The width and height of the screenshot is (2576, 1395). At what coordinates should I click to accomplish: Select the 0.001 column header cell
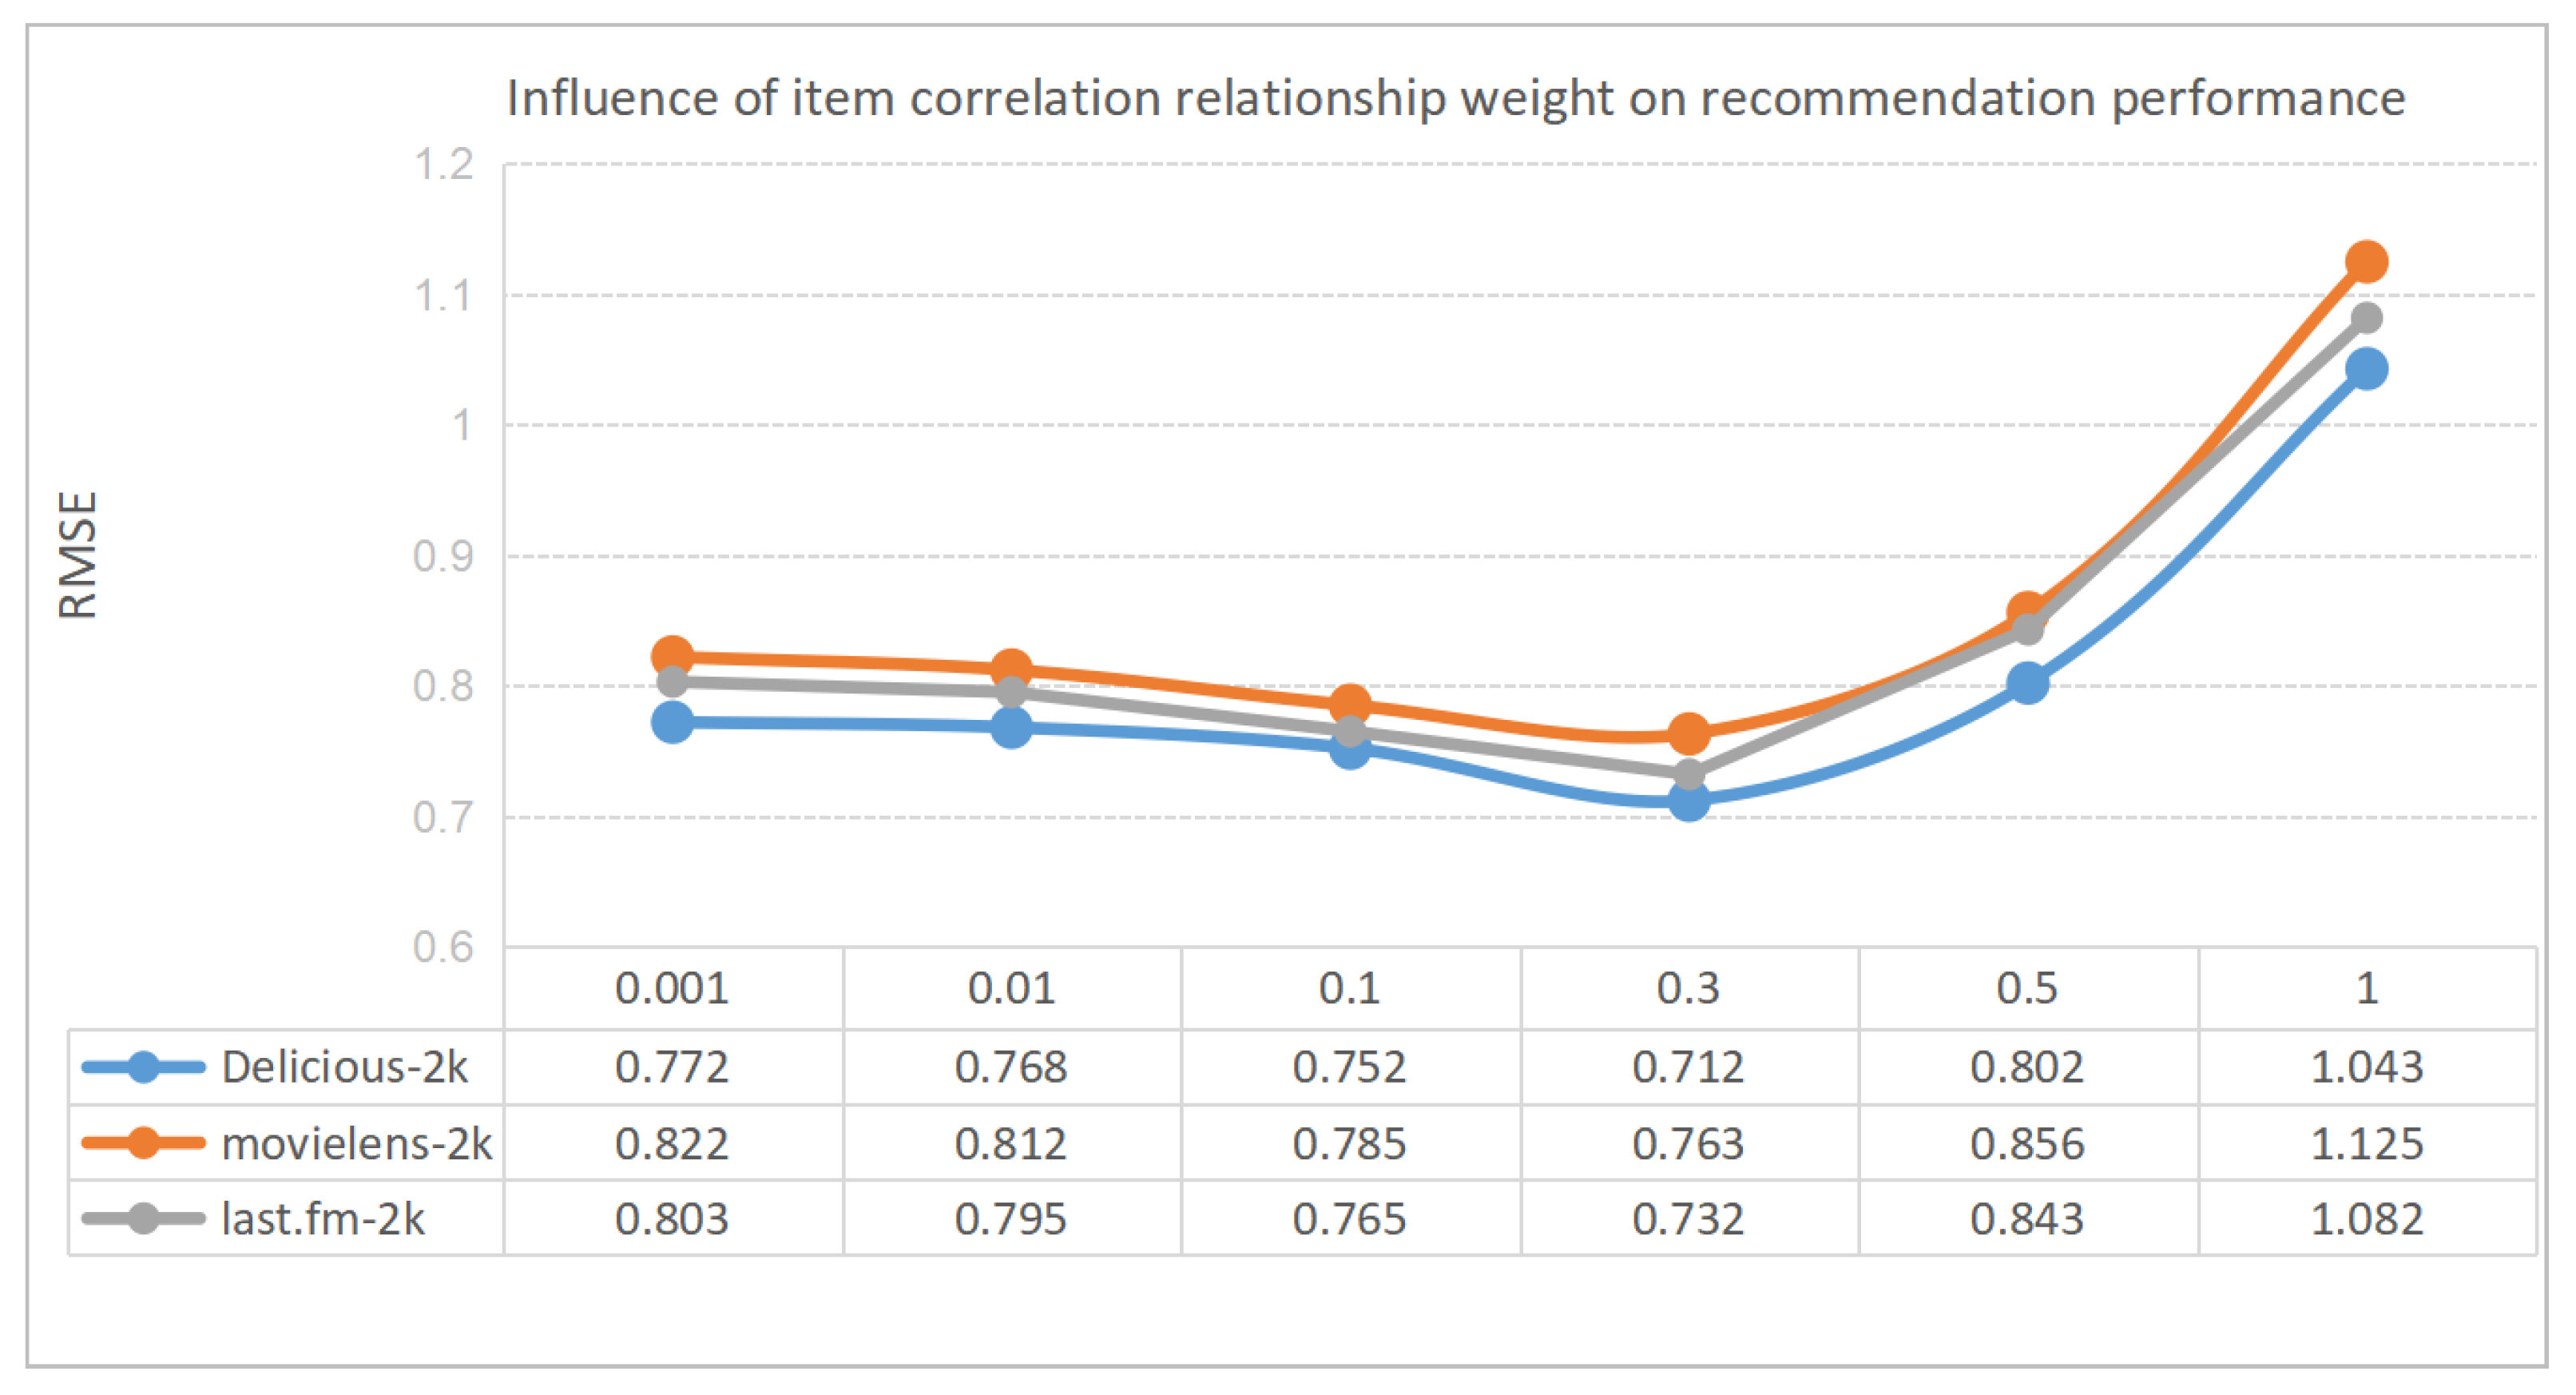[x=672, y=989]
